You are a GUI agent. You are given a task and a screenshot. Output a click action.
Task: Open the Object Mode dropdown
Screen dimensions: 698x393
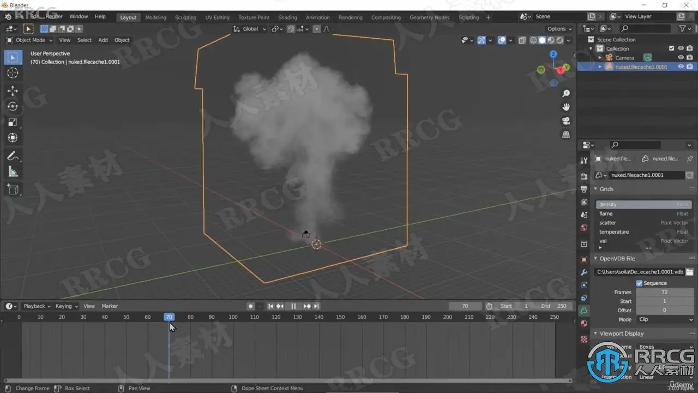point(29,40)
